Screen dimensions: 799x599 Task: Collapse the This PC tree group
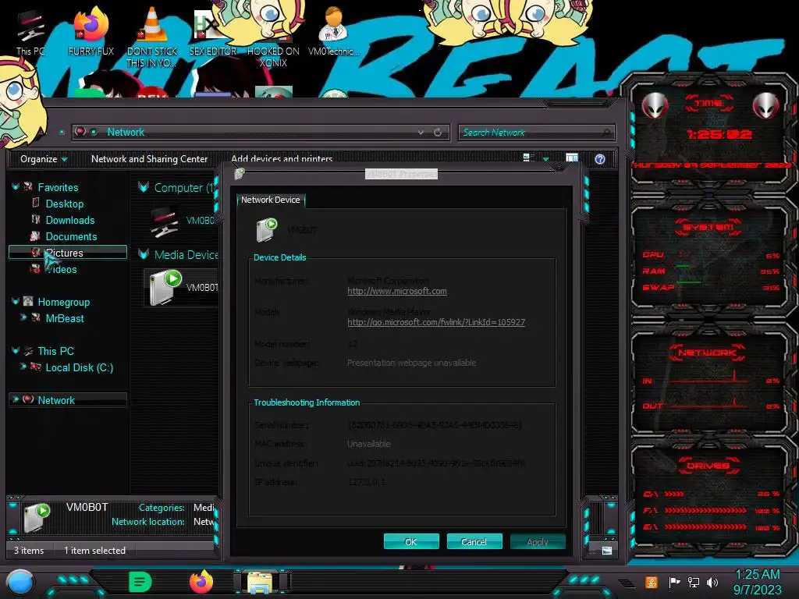[16, 350]
